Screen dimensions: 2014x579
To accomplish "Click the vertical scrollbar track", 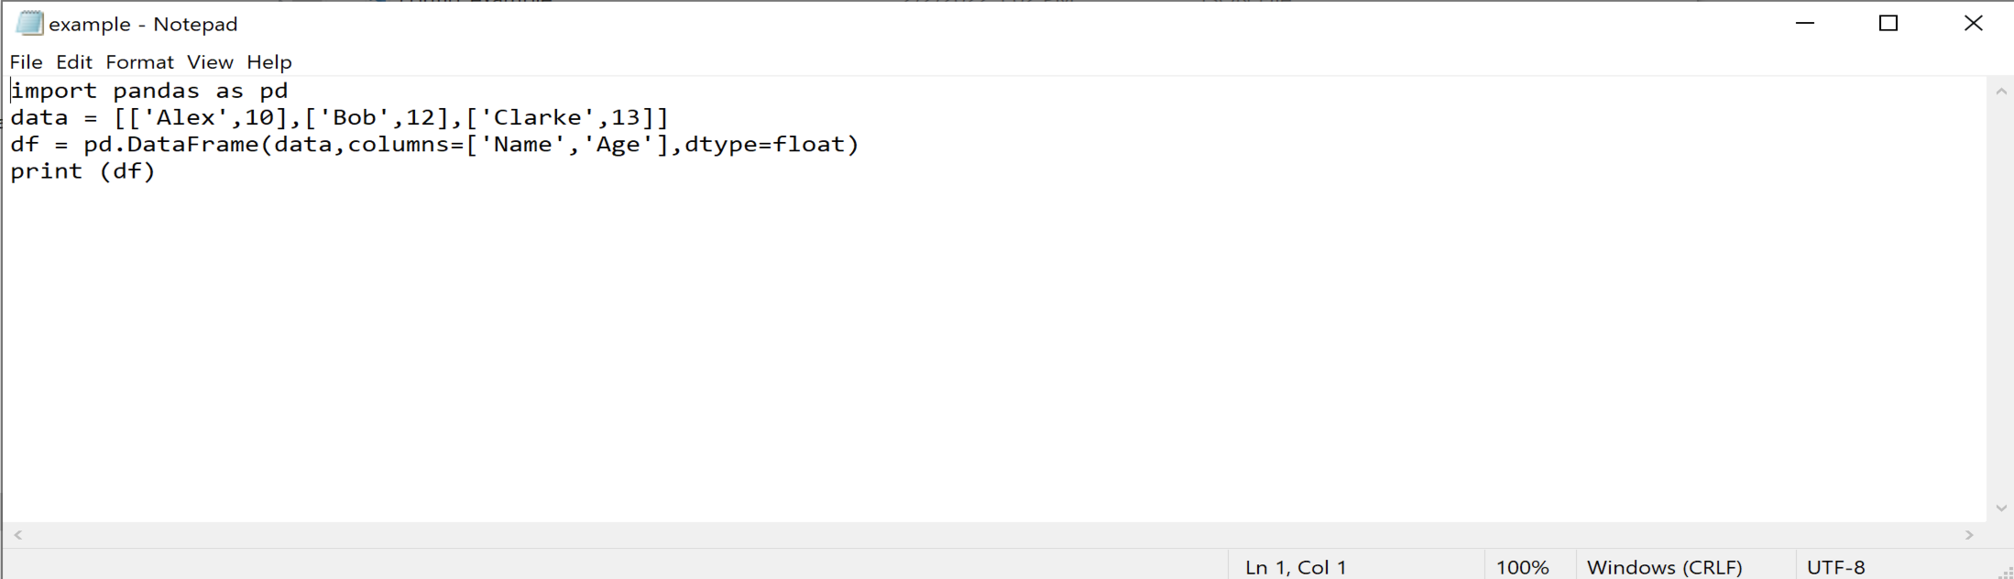I will pyautogui.click(x=2001, y=300).
